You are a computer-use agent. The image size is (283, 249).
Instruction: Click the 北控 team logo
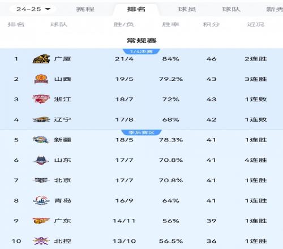coord(41,241)
